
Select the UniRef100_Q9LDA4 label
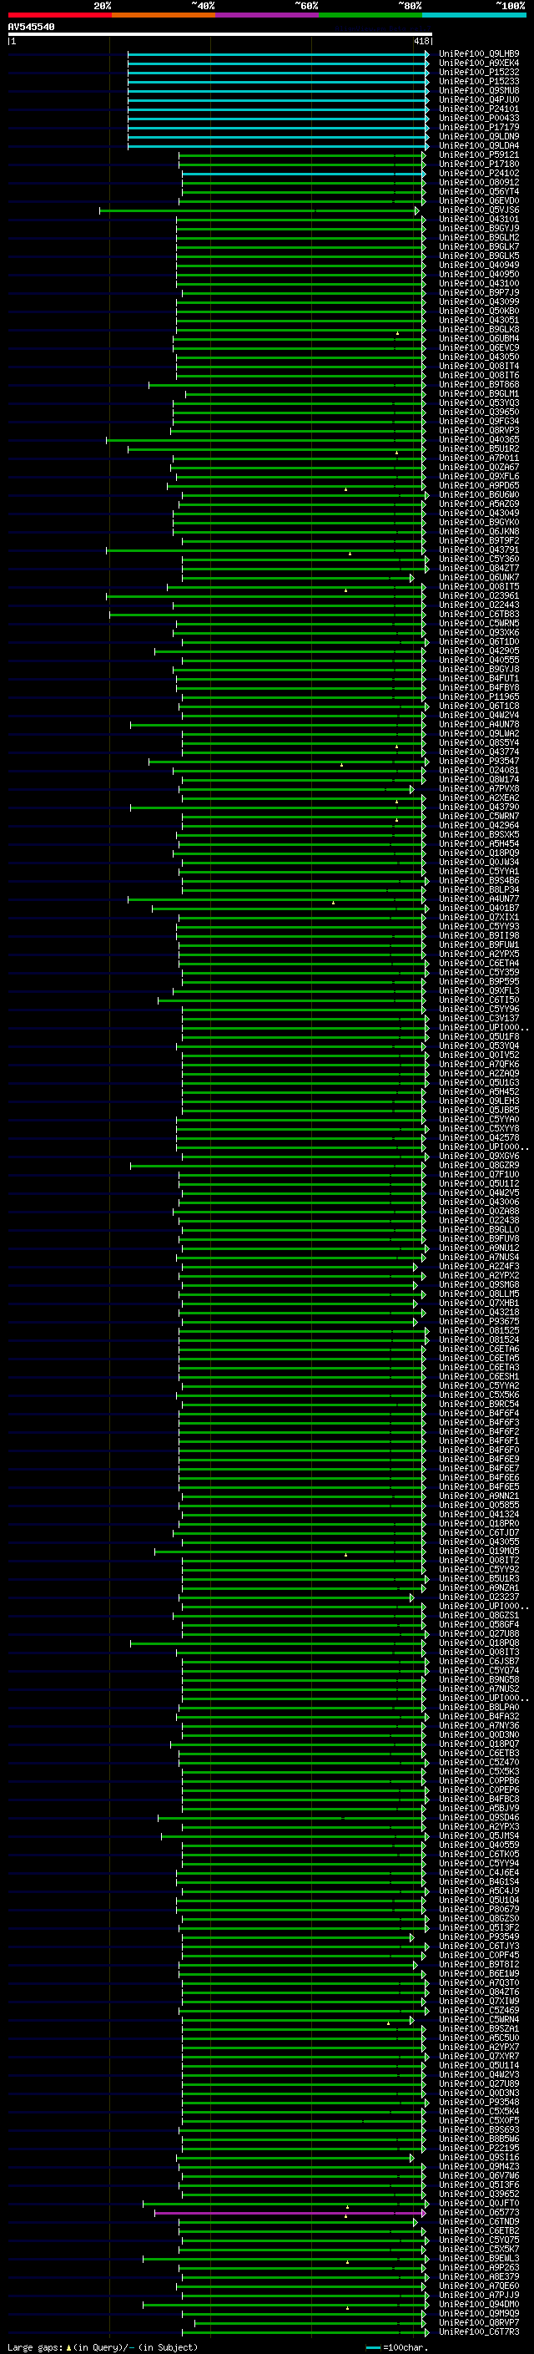[x=479, y=145]
